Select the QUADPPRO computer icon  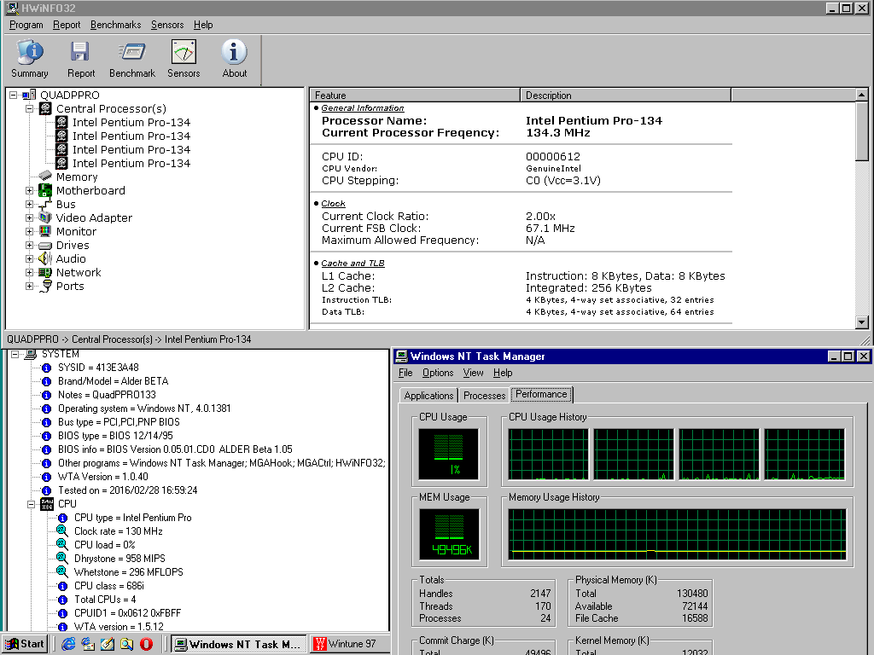click(30, 95)
